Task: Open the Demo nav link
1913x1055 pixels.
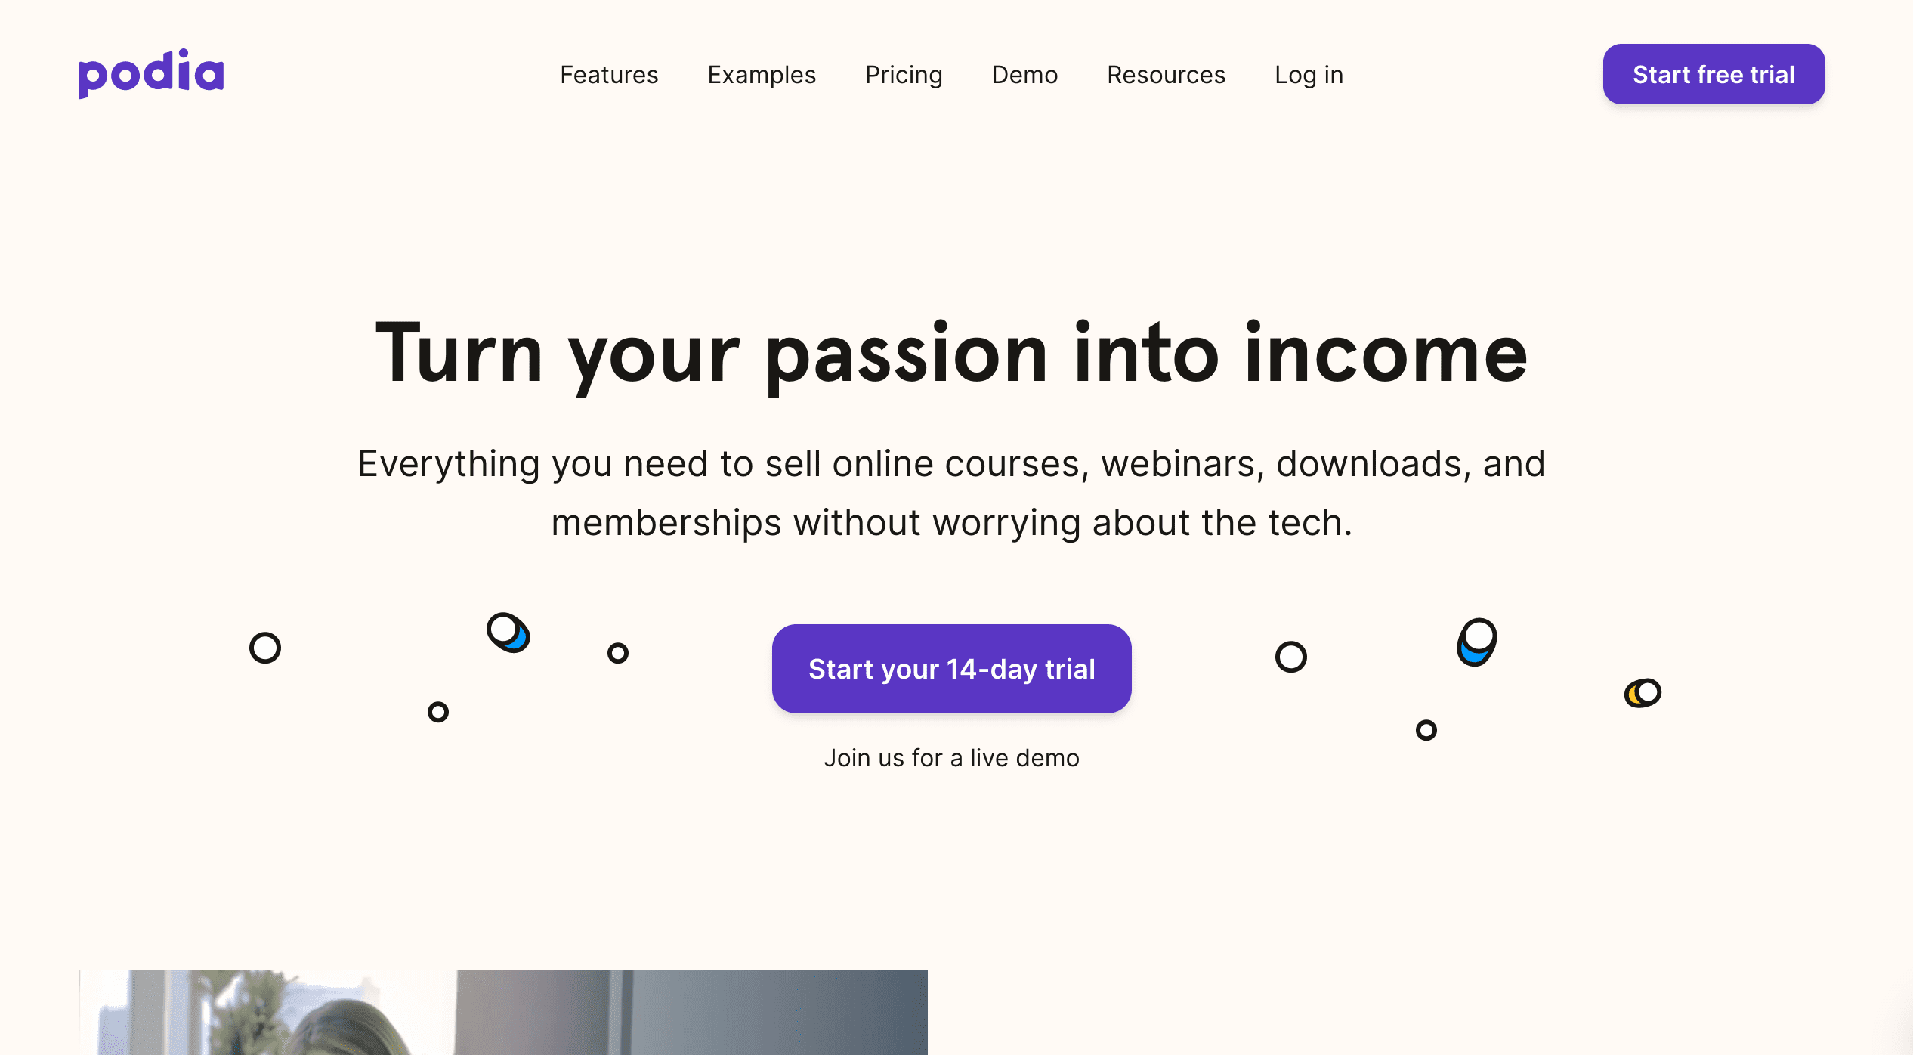Action: tap(1024, 75)
